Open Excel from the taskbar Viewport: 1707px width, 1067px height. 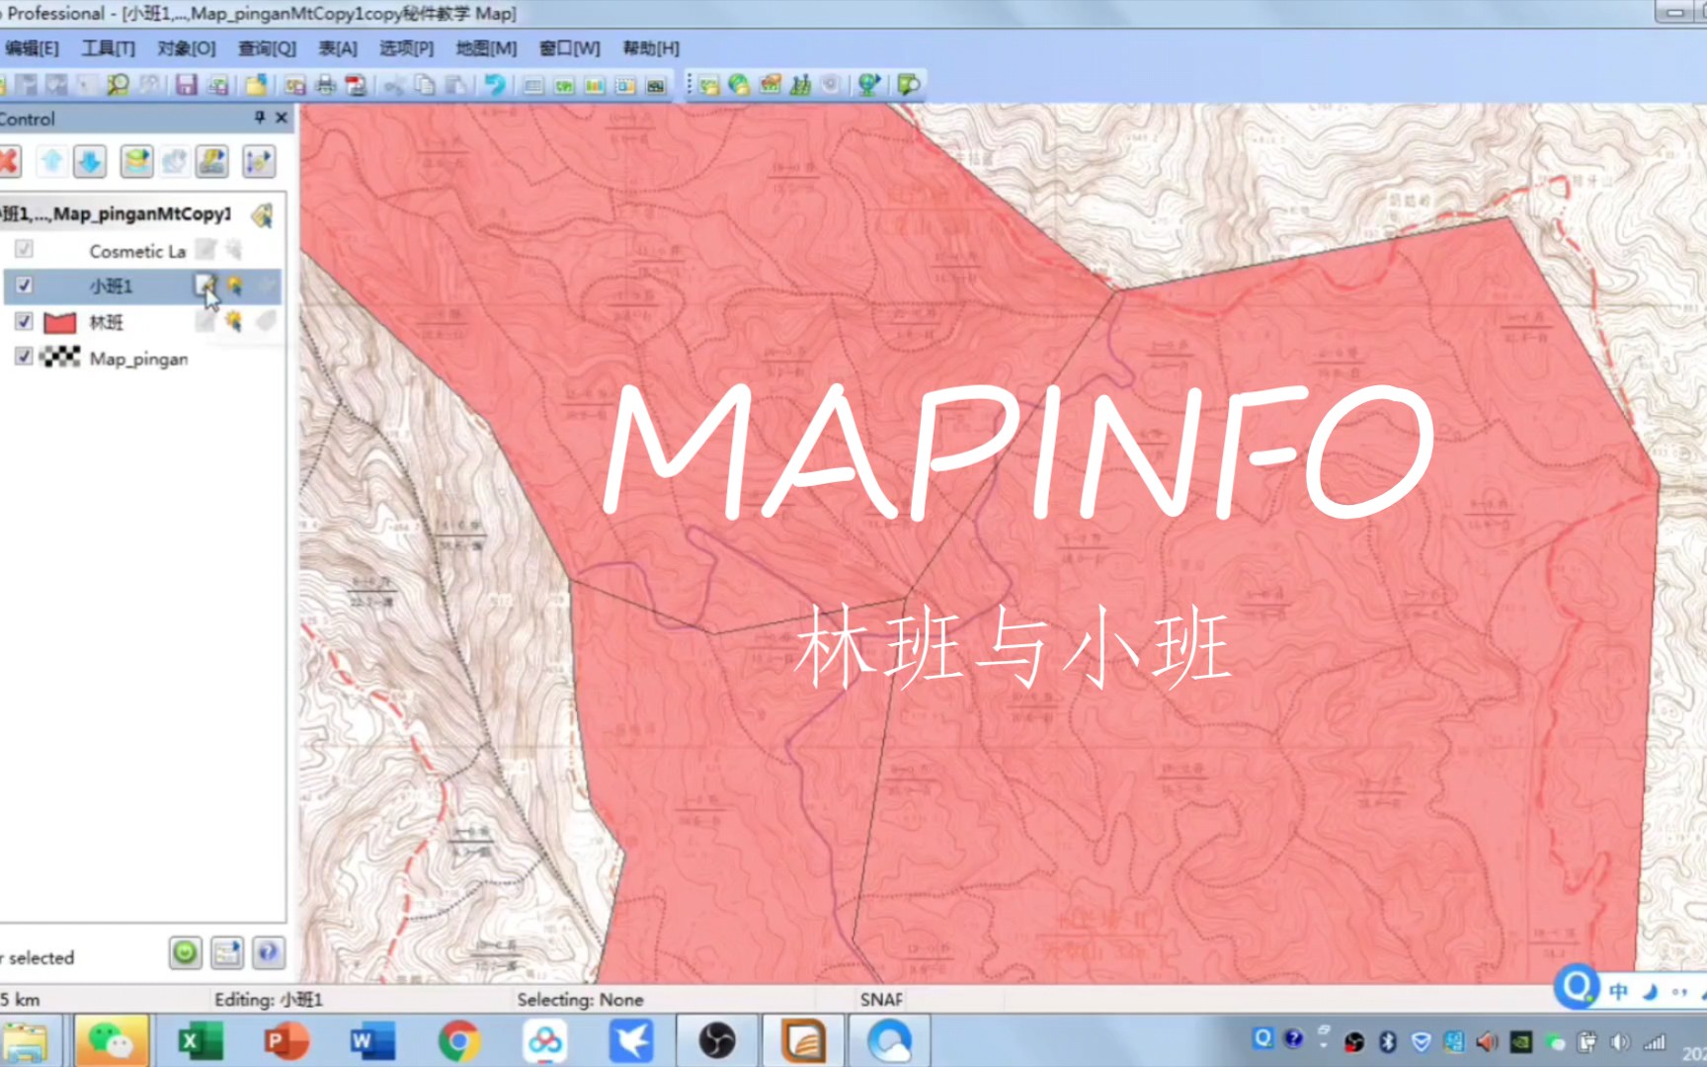(x=199, y=1041)
